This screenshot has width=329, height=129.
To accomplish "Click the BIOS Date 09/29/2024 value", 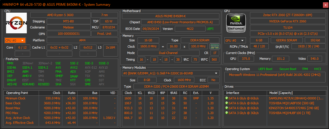I will tap(151, 29).
